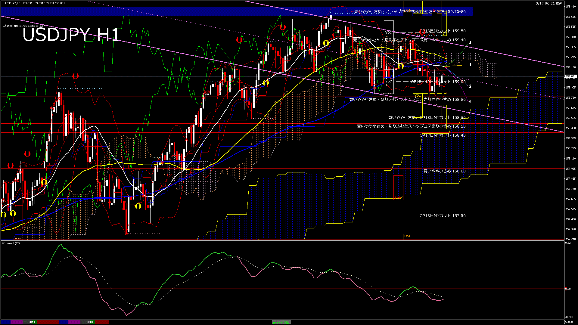Screen dimensions: 578x325
Task: Select projection line endpoint labeled 5
Action: tap(470, 102)
